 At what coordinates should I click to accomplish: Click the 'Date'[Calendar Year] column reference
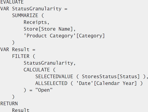[106, 83]
